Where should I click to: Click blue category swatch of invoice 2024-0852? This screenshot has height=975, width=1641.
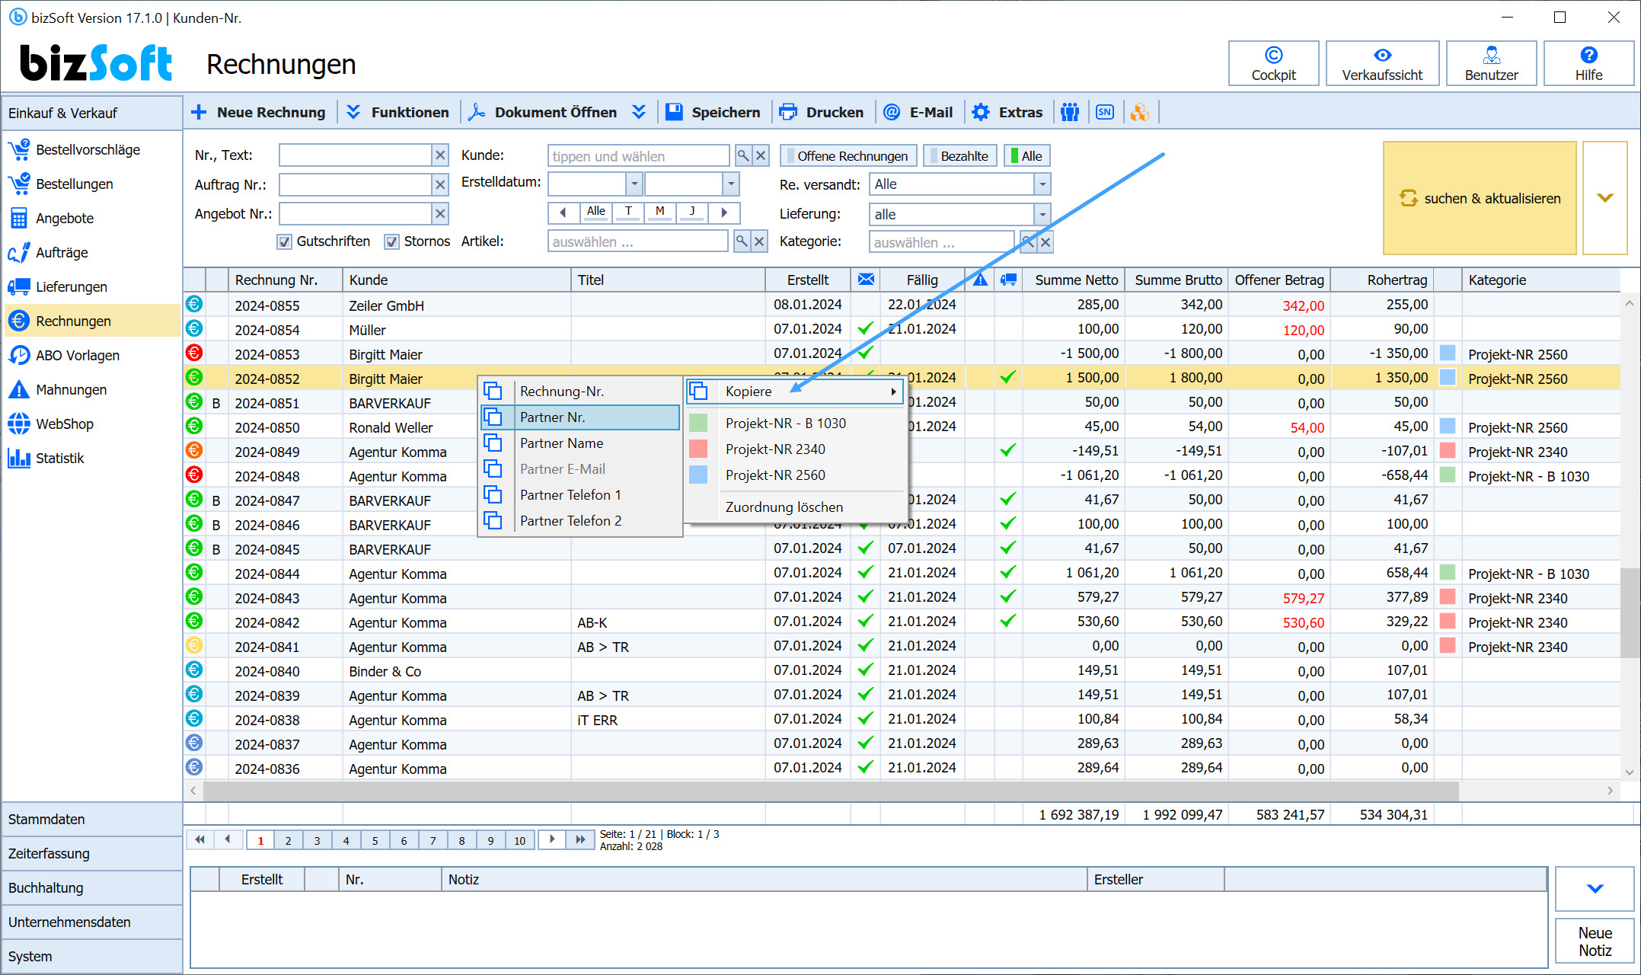(1448, 377)
